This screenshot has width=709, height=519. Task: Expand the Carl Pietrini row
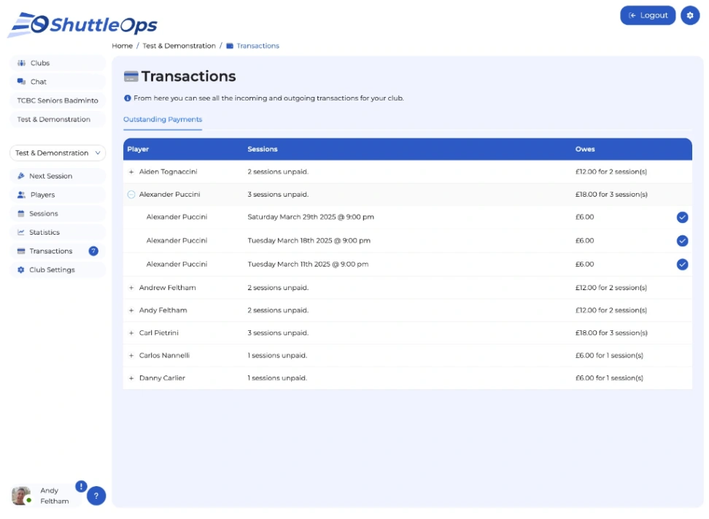click(x=131, y=333)
